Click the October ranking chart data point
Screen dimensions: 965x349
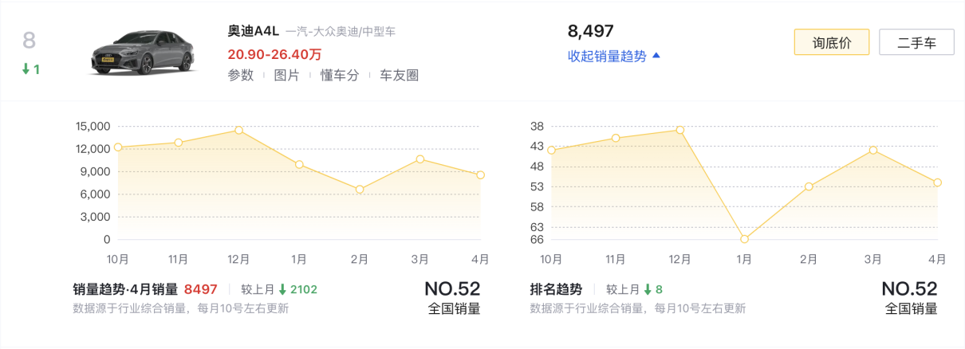551,150
